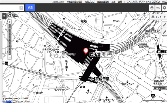Click the 千葉 station train icon
This screenshot has height=103, width=167.
point(92,54)
